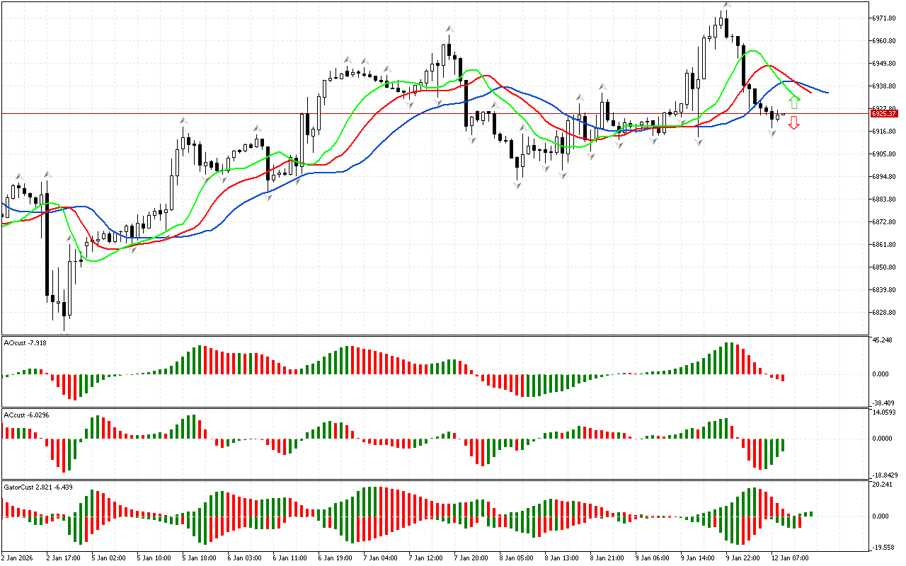Click the green up arrow near latest candle
906x566 pixels.
click(794, 102)
